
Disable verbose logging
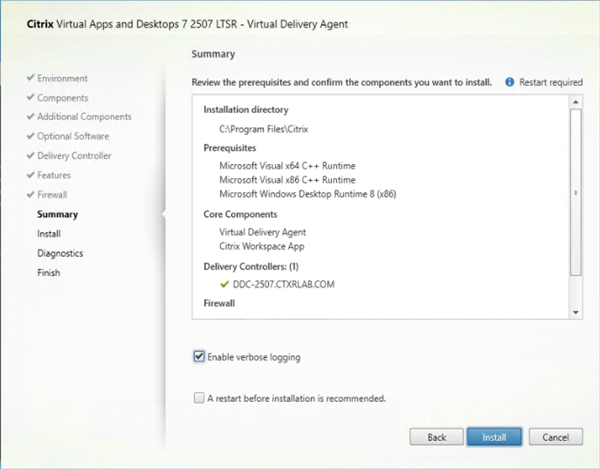pyautogui.click(x=199, y=356)
